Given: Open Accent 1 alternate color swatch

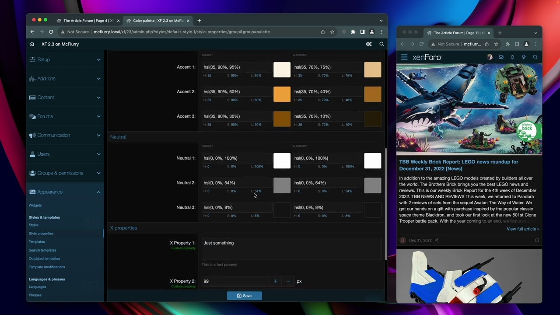Looking at the screenshot, I should point(372,70).
